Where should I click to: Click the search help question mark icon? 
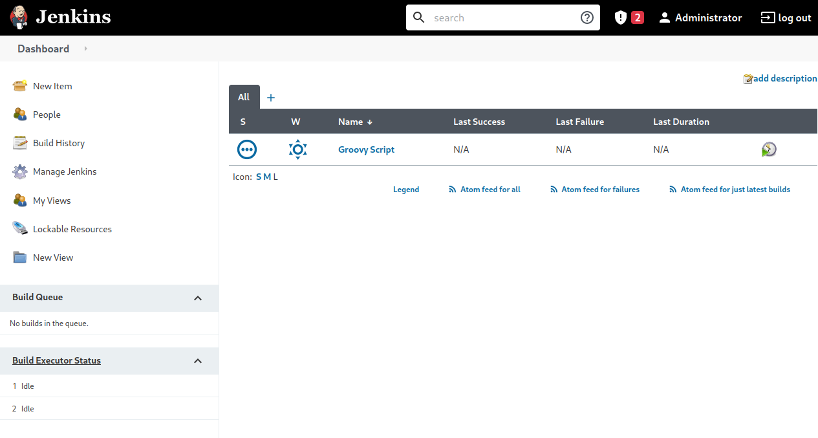587,17
